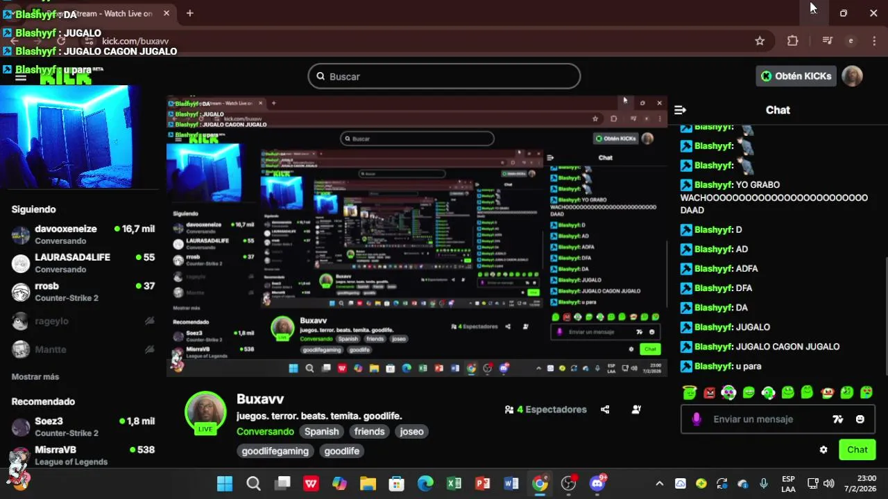
Task: Show hidden system tray icons chevron
Action: pyautogui.click(x=659, y=484)
